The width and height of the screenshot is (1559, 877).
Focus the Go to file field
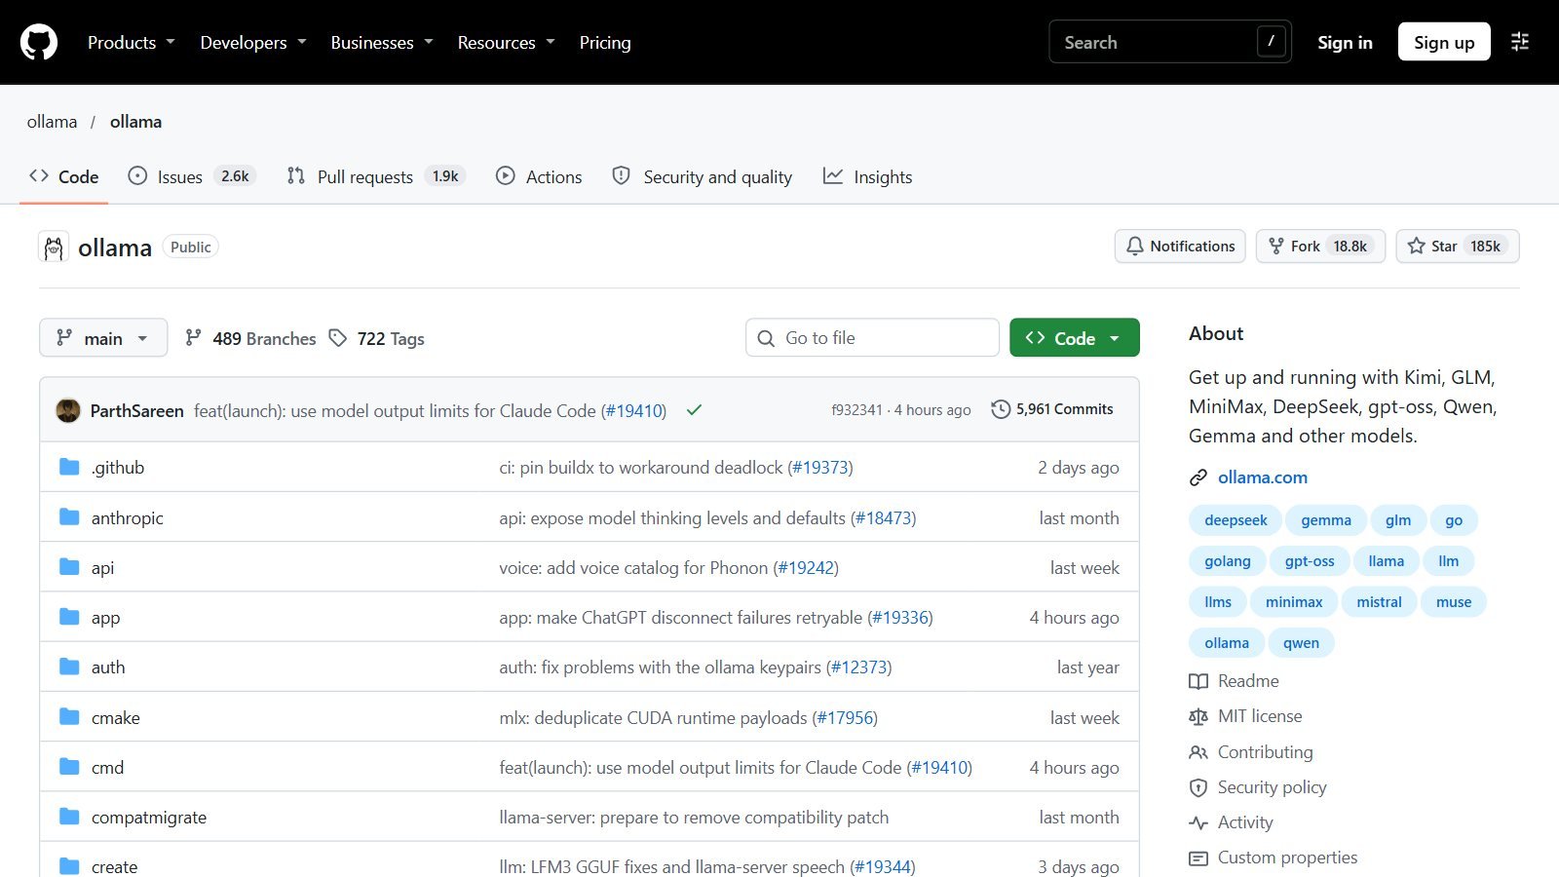(x=872, y=338)
